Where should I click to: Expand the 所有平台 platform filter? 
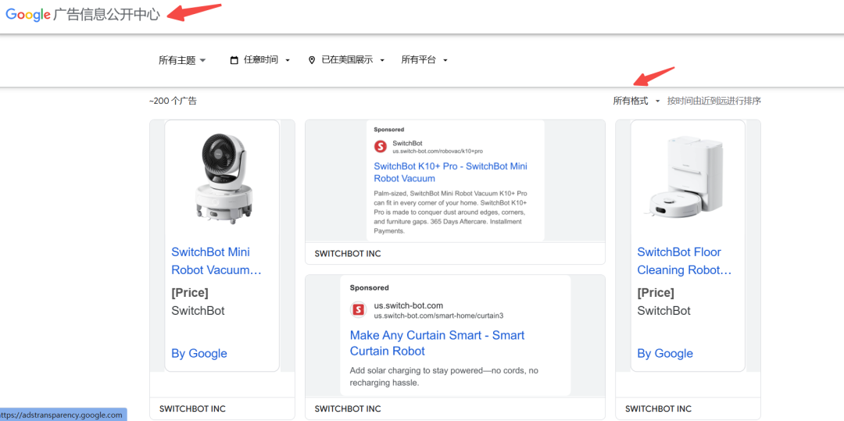tap(424, 60)
